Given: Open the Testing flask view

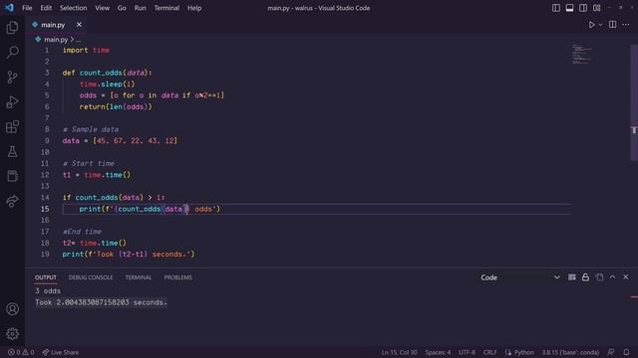Looking at the screenshot, I should pyautogui.click(x=12, y=151).
